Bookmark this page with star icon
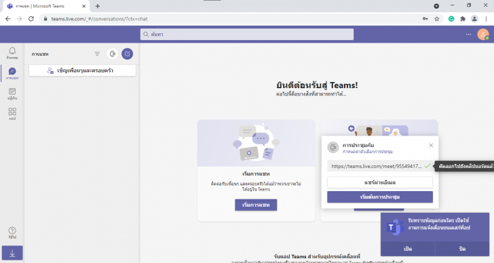494x263 pixels. point(437,19)
